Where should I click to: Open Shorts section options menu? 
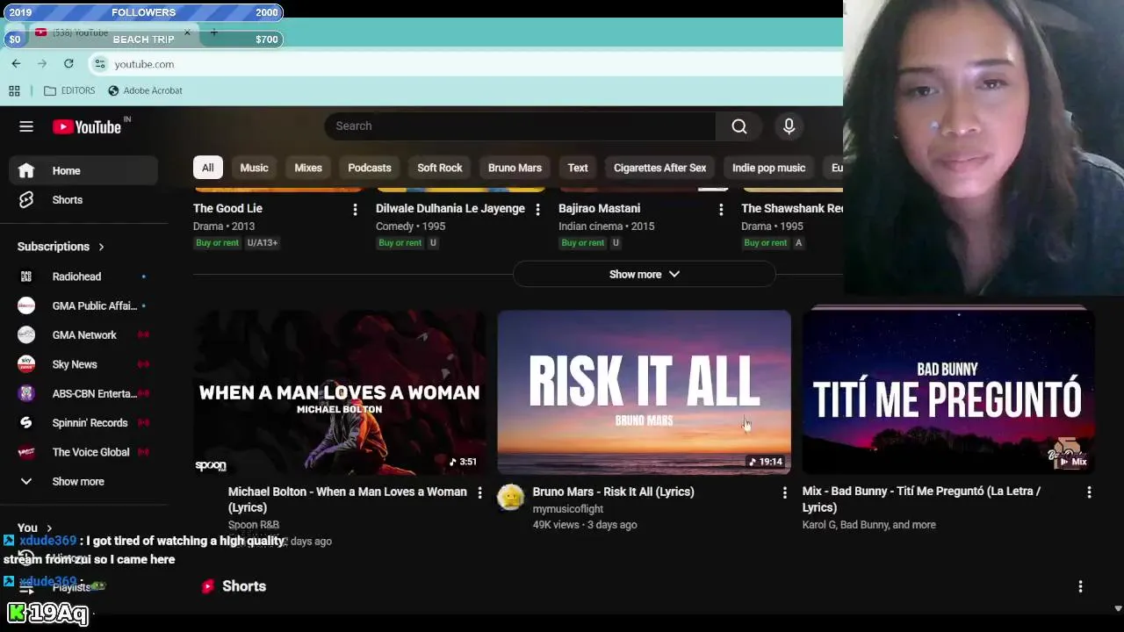point(1080,586)
